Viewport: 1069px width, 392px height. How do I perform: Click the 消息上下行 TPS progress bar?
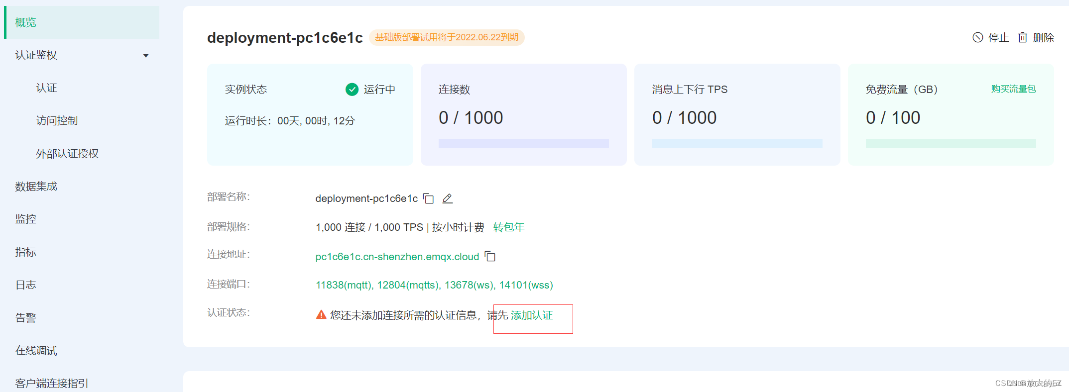tap(737, 143)
